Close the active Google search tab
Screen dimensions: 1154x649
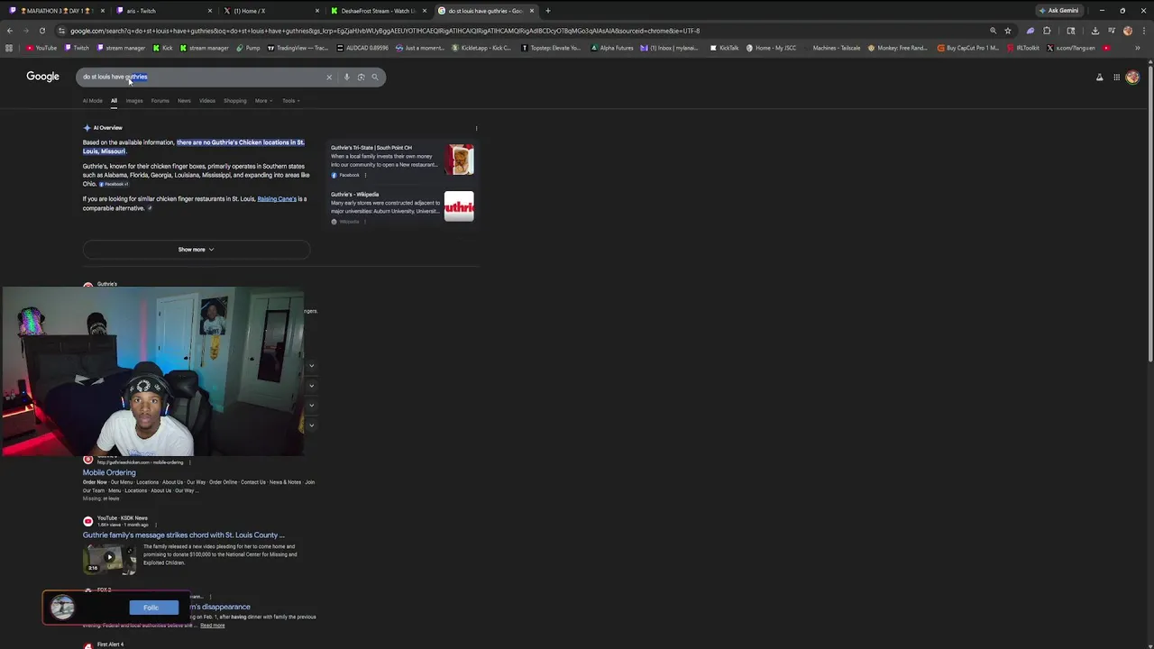(x=532, y=11)
